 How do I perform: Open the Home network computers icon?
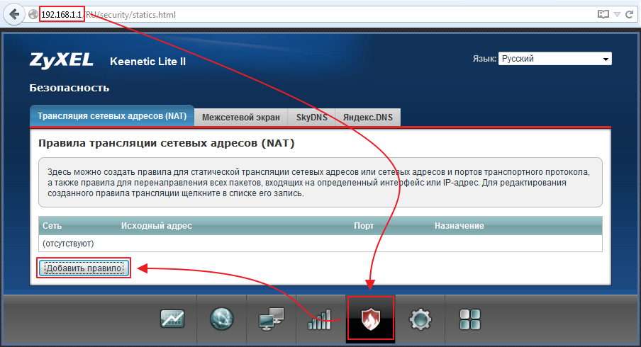(272, 319)
